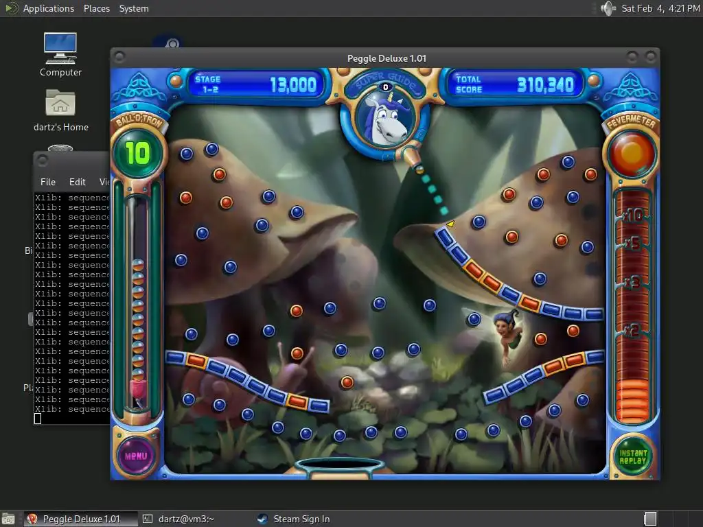Click the Ball-O-Tron ball counter showing 10

(x=137, y=153)
